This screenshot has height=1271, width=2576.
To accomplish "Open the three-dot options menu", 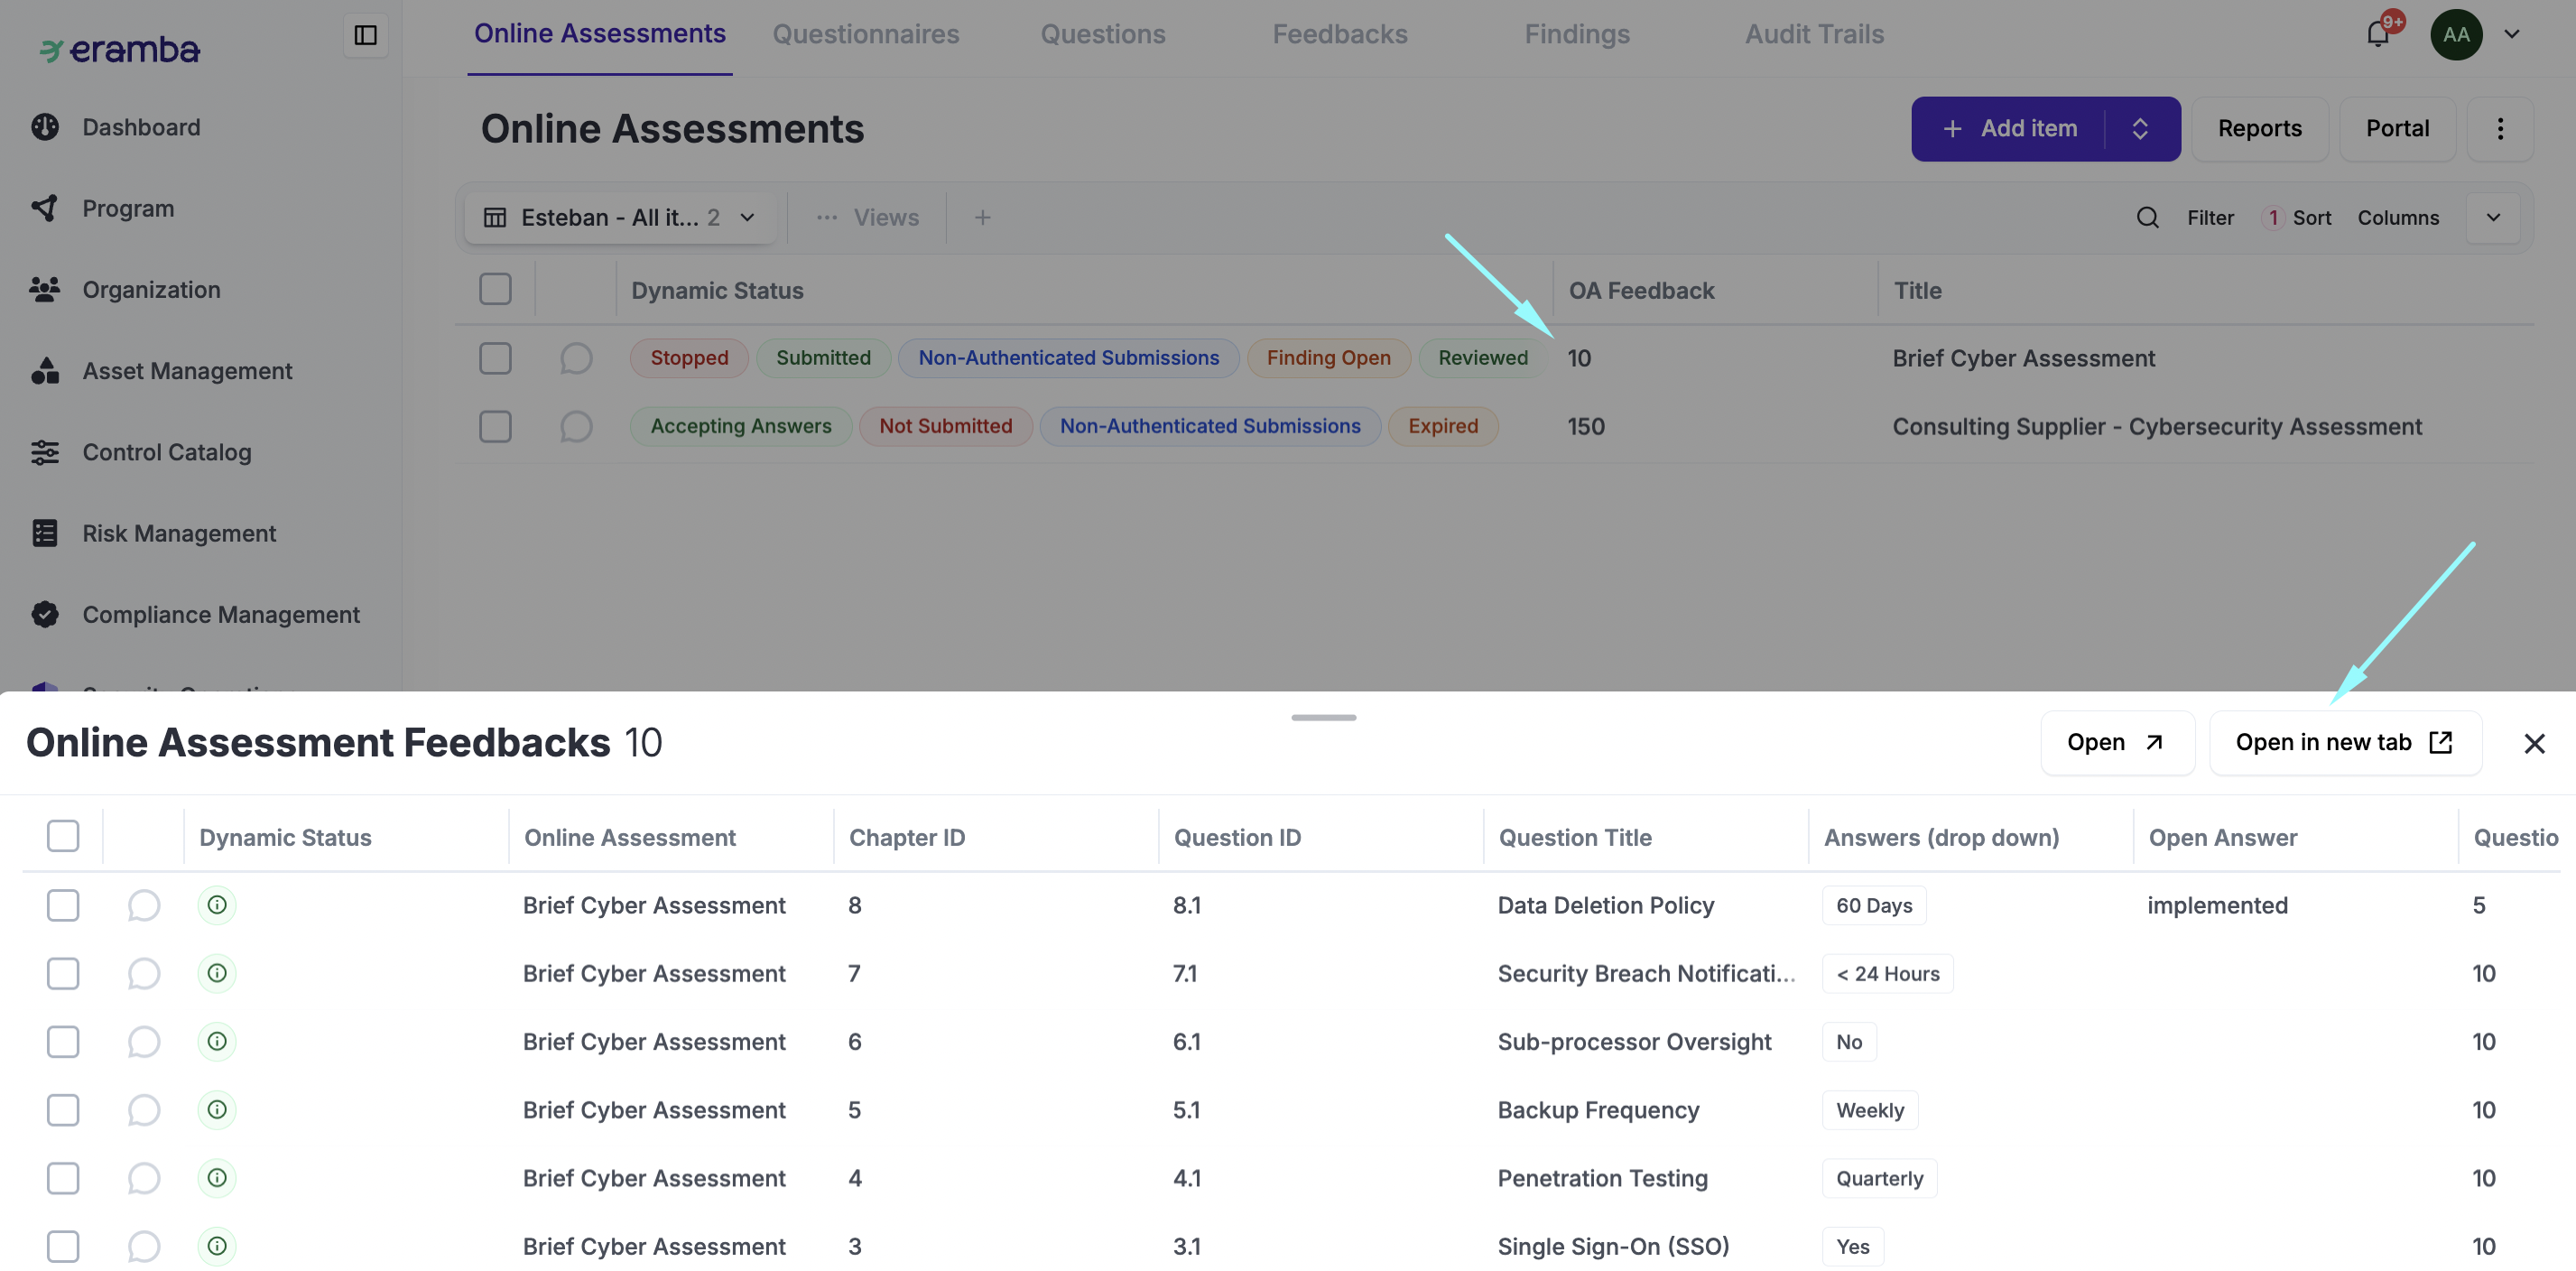I will tap(2499, 128).
